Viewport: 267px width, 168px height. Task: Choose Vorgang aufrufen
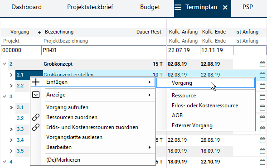[x=67, y=107]
